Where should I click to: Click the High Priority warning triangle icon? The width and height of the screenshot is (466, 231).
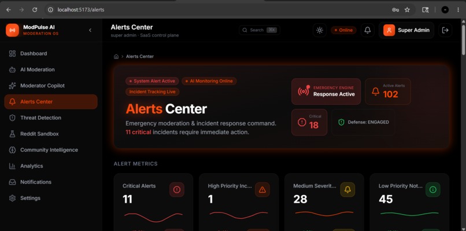[x=262, y=190]
